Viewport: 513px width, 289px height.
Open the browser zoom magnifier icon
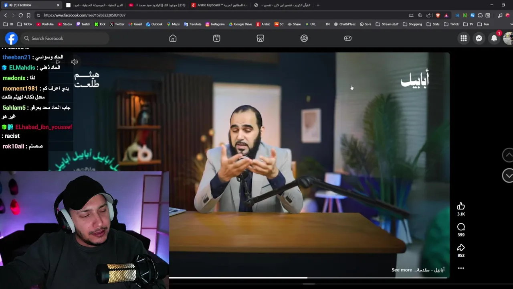(x=420, y=15)
